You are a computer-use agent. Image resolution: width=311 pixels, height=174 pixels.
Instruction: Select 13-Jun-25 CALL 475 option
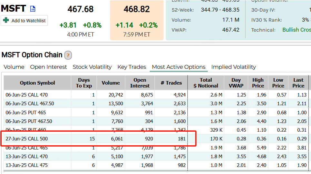coord(26,165)
